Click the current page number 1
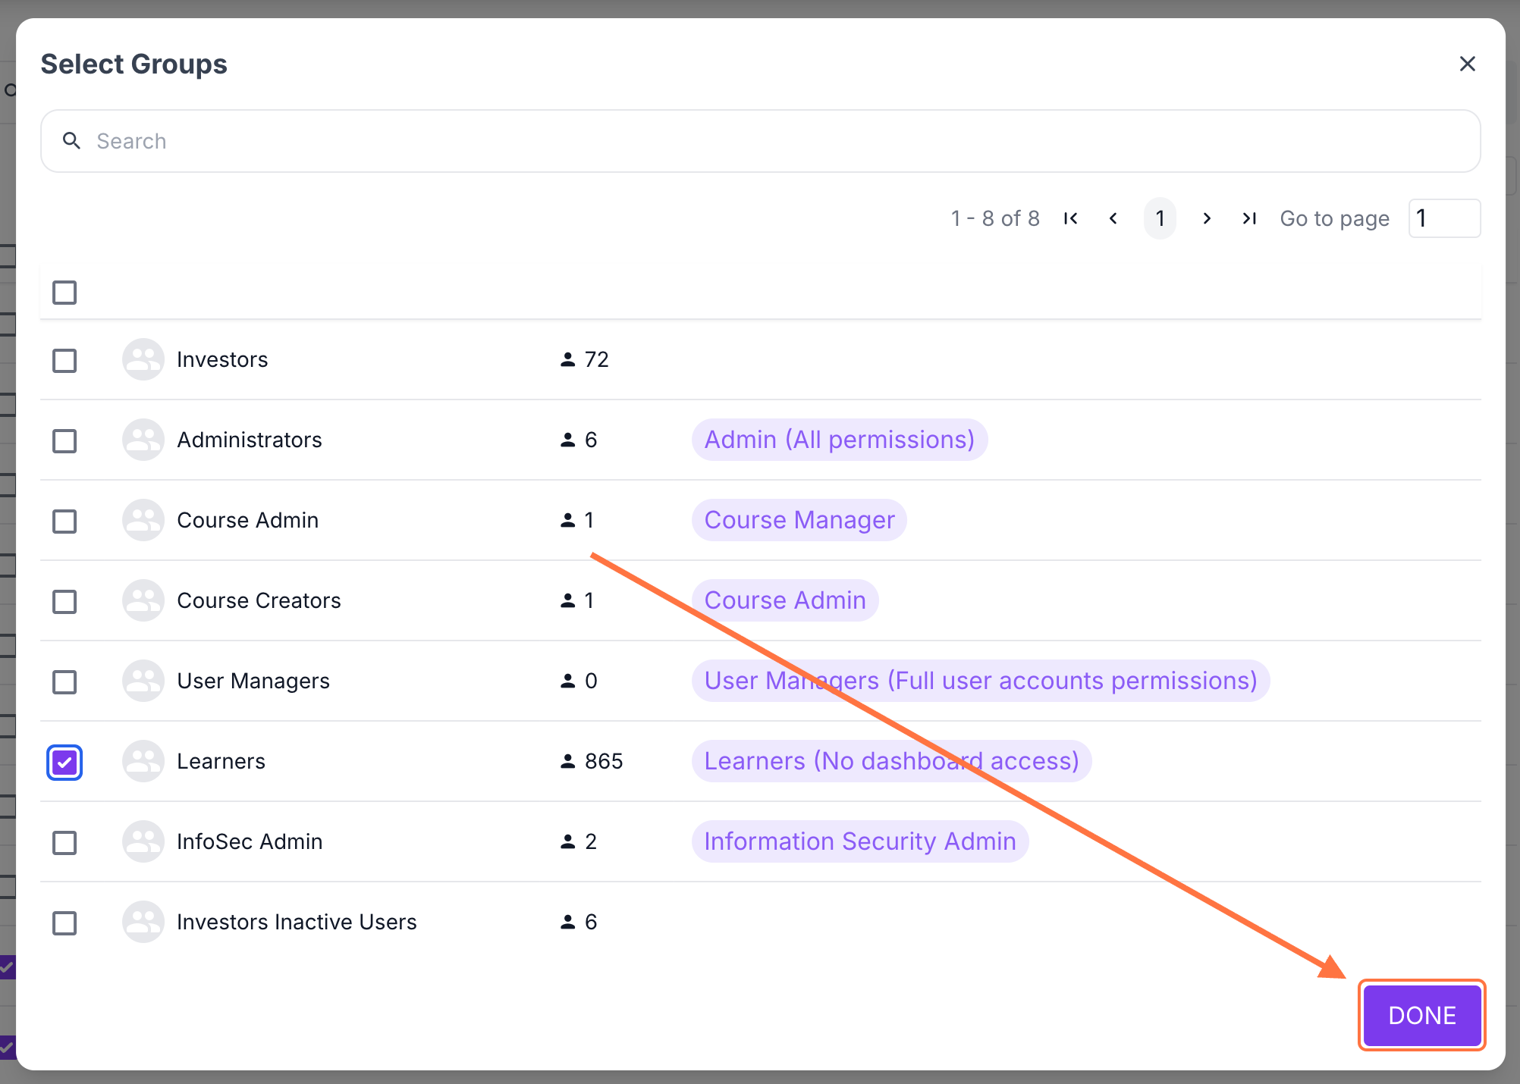 click(x=1160, y=218)
